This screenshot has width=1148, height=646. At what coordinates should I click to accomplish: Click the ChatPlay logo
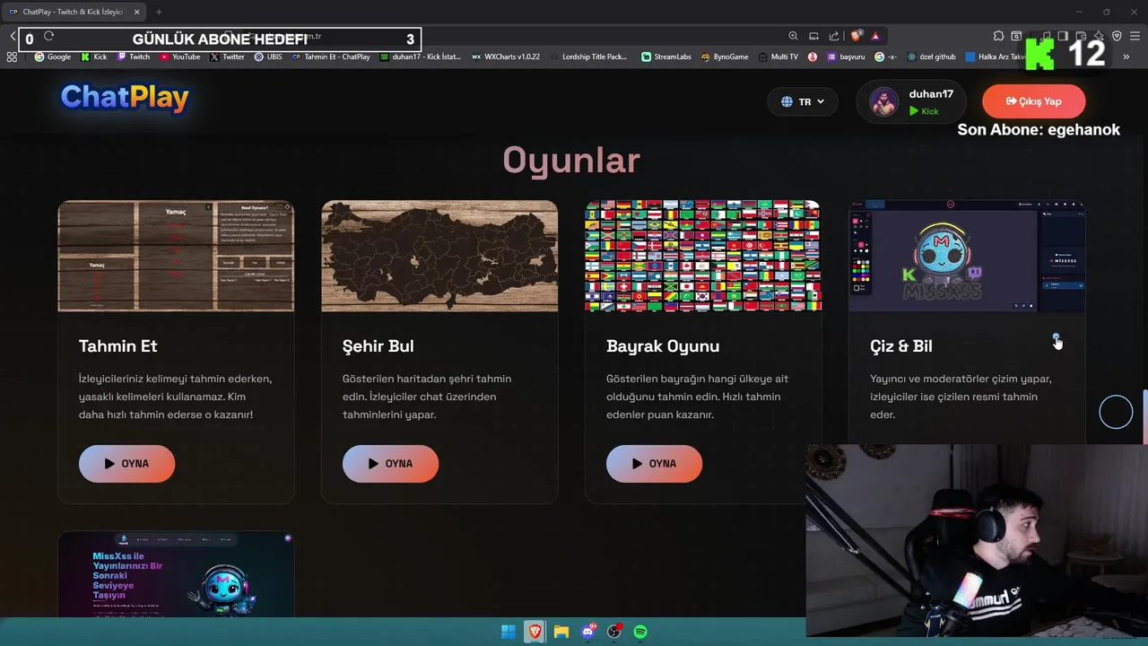click(125, 97)
